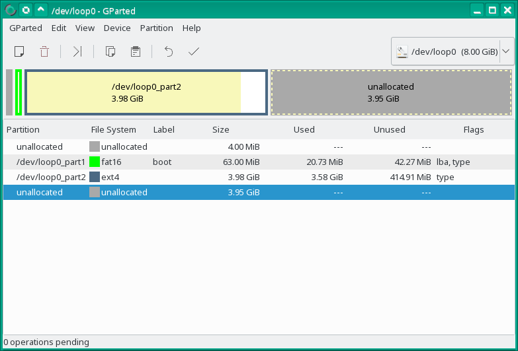Click the green fat16 color swatch
This screenshot has height=351, width=518.
tap(95, 162)
